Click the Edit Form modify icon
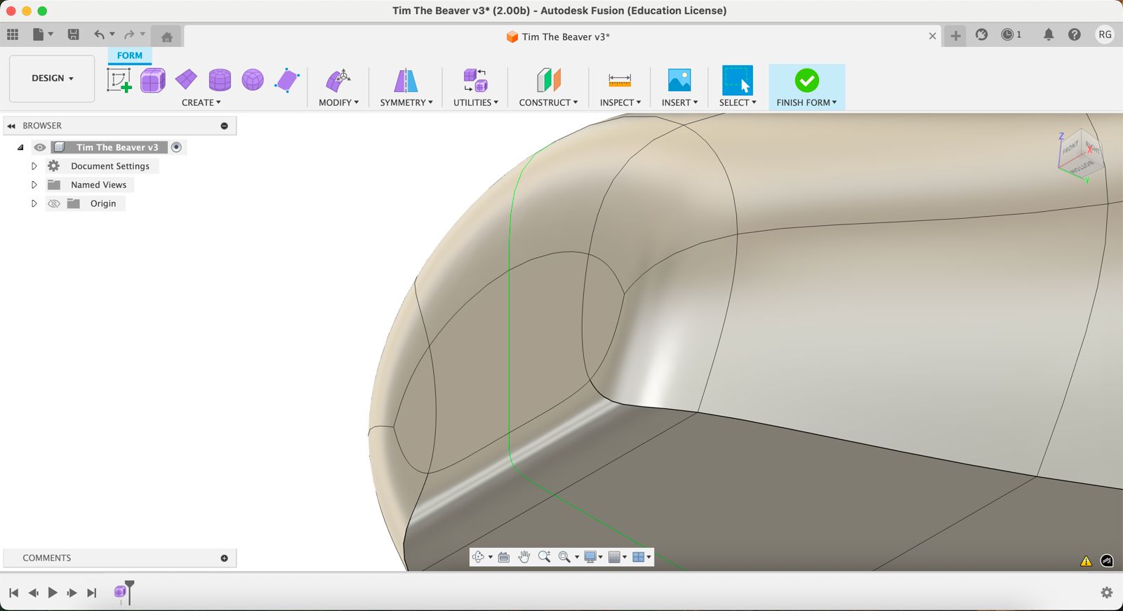Viewport: 1123px width, 611px height. [338, 81]
